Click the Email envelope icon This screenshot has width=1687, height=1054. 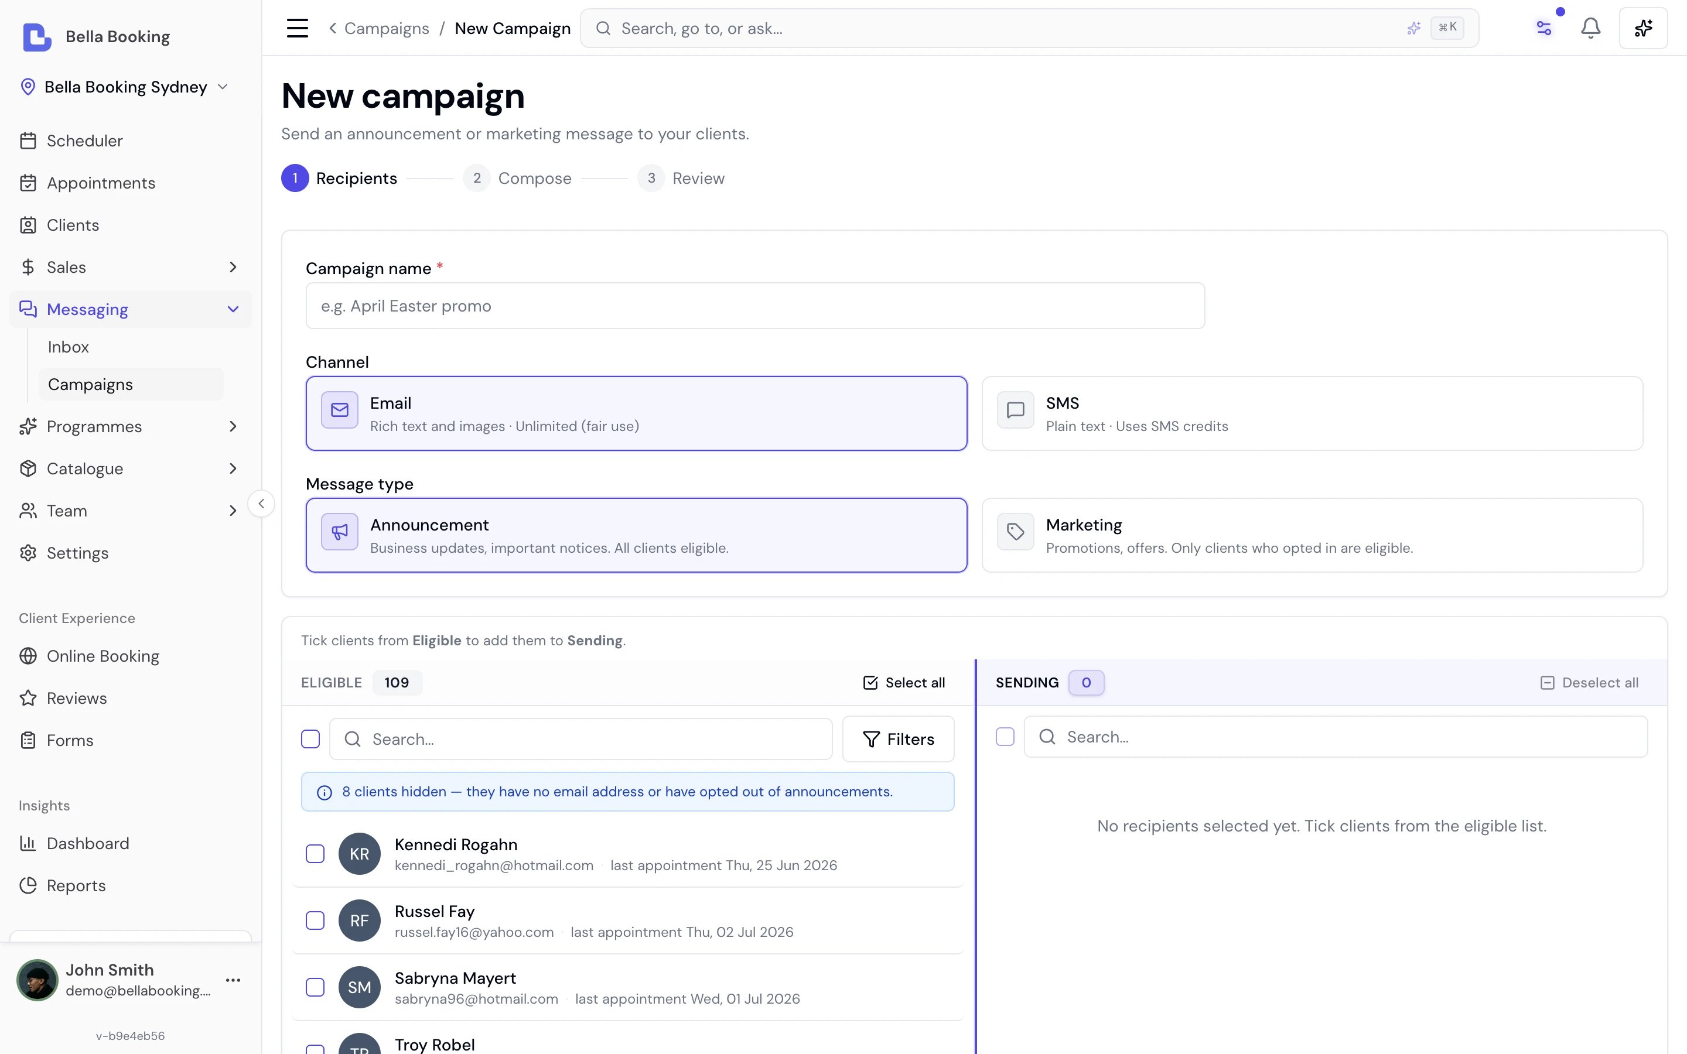tap(340, 410)
